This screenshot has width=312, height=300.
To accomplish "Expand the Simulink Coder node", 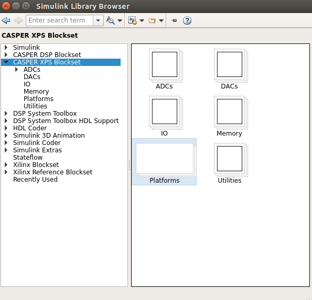I will (x=6, y=142).
